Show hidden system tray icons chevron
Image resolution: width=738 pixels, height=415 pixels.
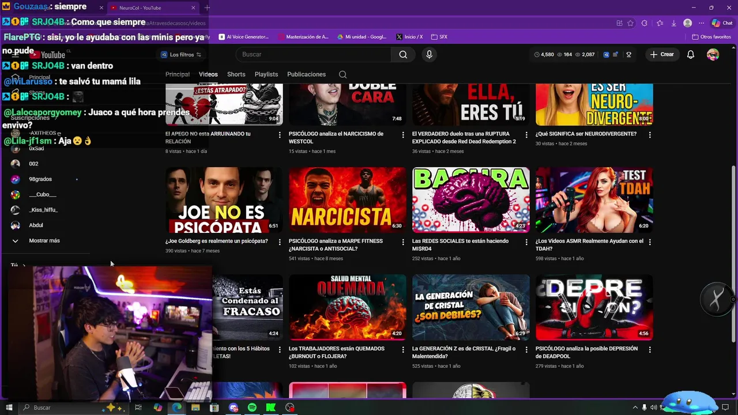635,408
